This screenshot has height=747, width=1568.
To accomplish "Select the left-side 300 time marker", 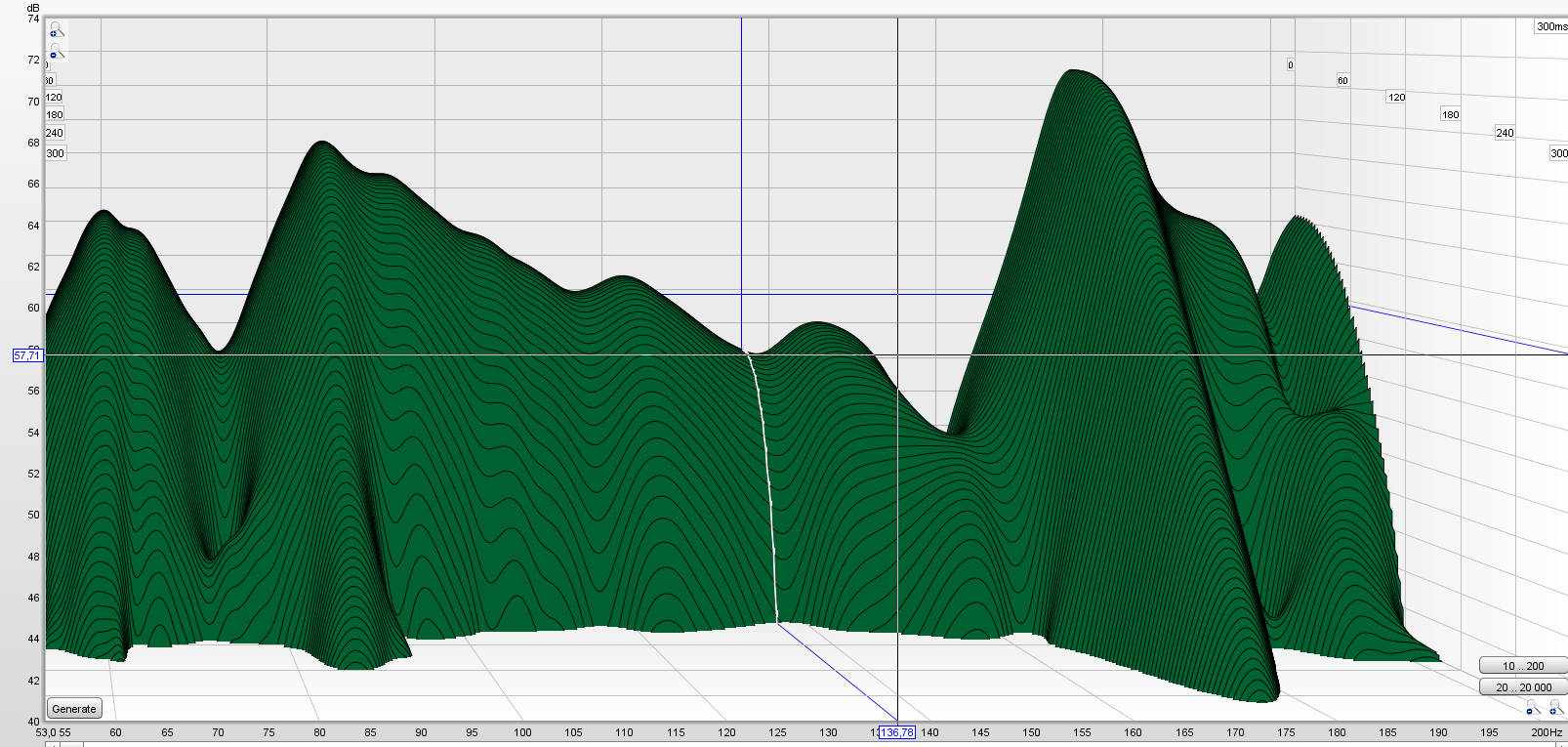I will click(x=56, y=153).
